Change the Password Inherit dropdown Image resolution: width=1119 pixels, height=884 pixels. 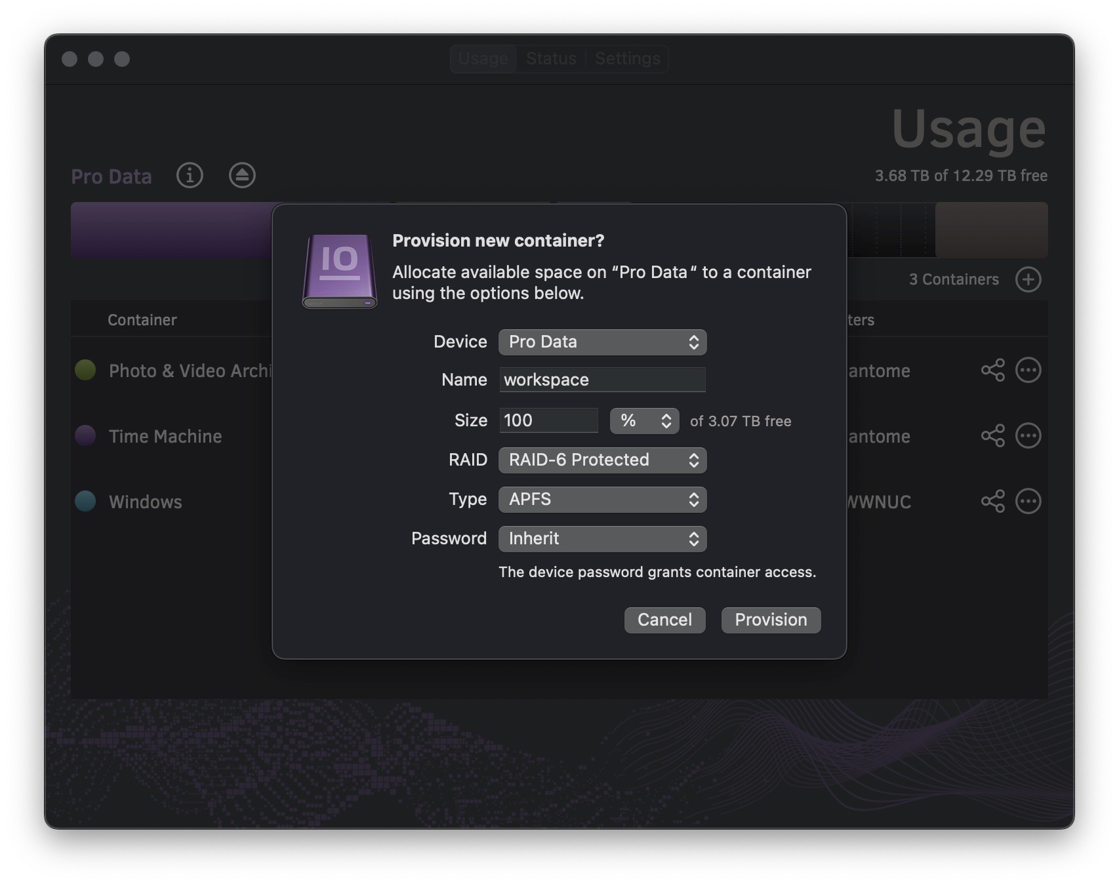tap(602, 539)
